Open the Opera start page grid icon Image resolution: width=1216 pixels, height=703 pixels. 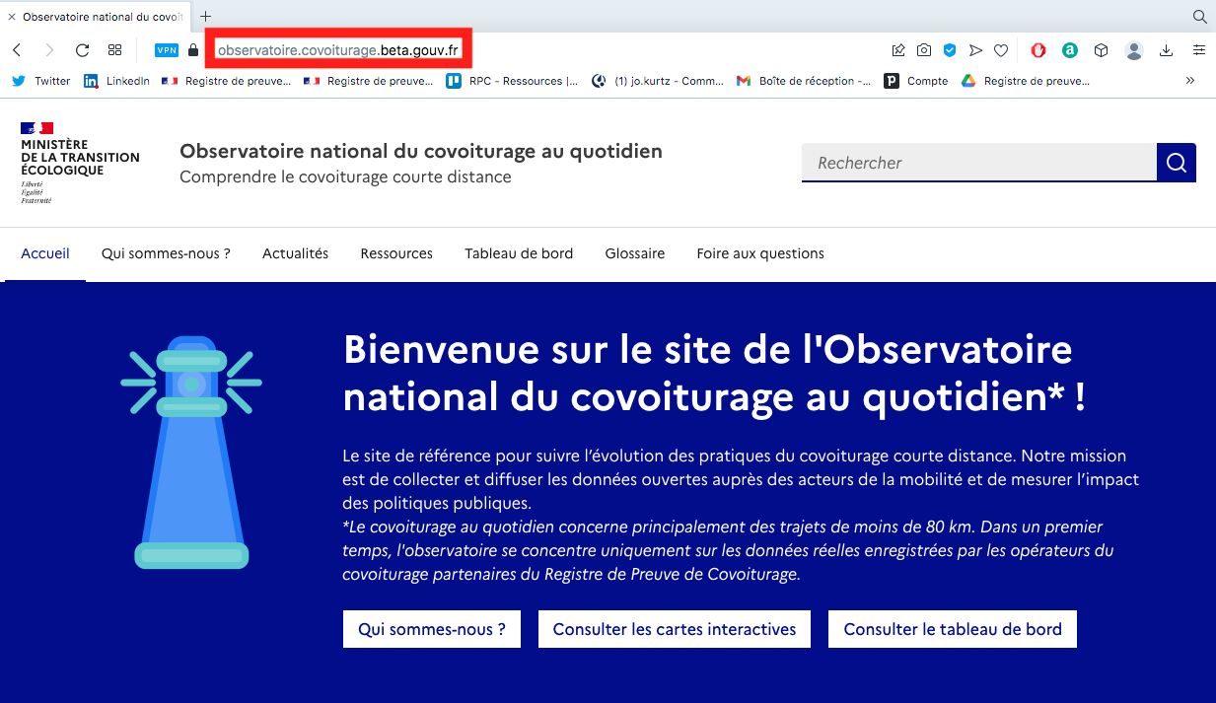(115, 50)
